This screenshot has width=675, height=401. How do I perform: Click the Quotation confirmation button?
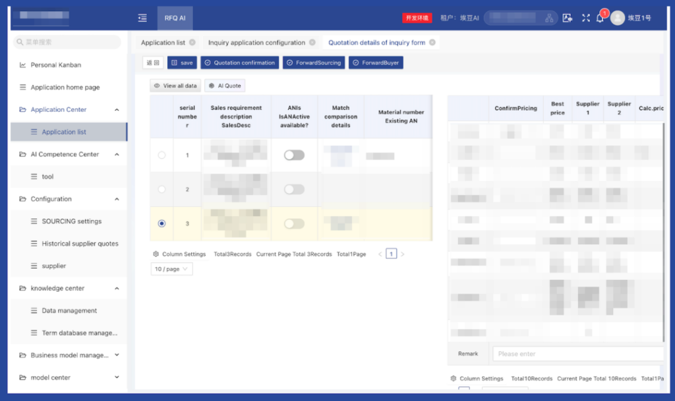239,63
